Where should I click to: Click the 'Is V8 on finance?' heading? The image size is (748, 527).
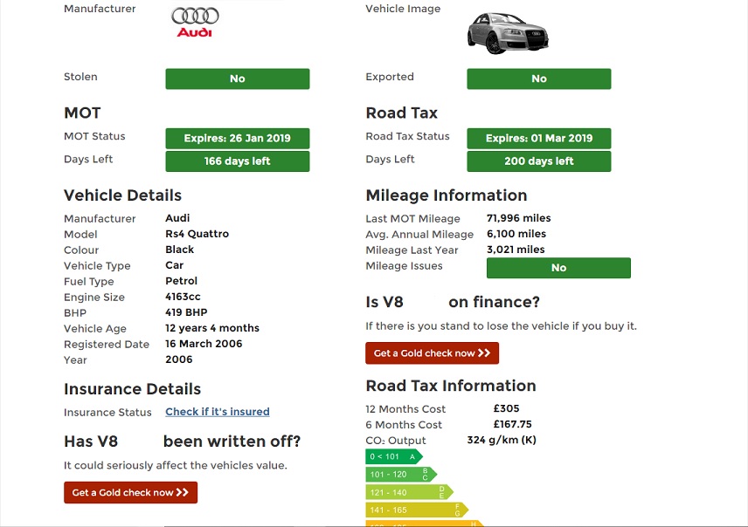[x=453, y=302]
